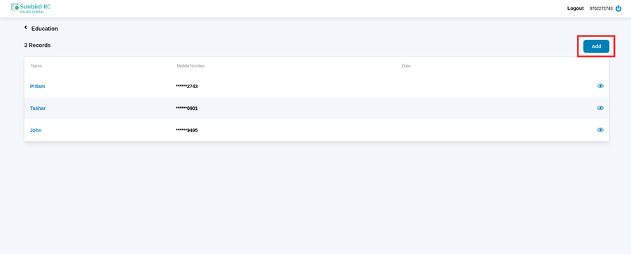Click the Sunbird RC logo icon
The width and height of the screenshot is (631, 254).
[x=15, y=7]
